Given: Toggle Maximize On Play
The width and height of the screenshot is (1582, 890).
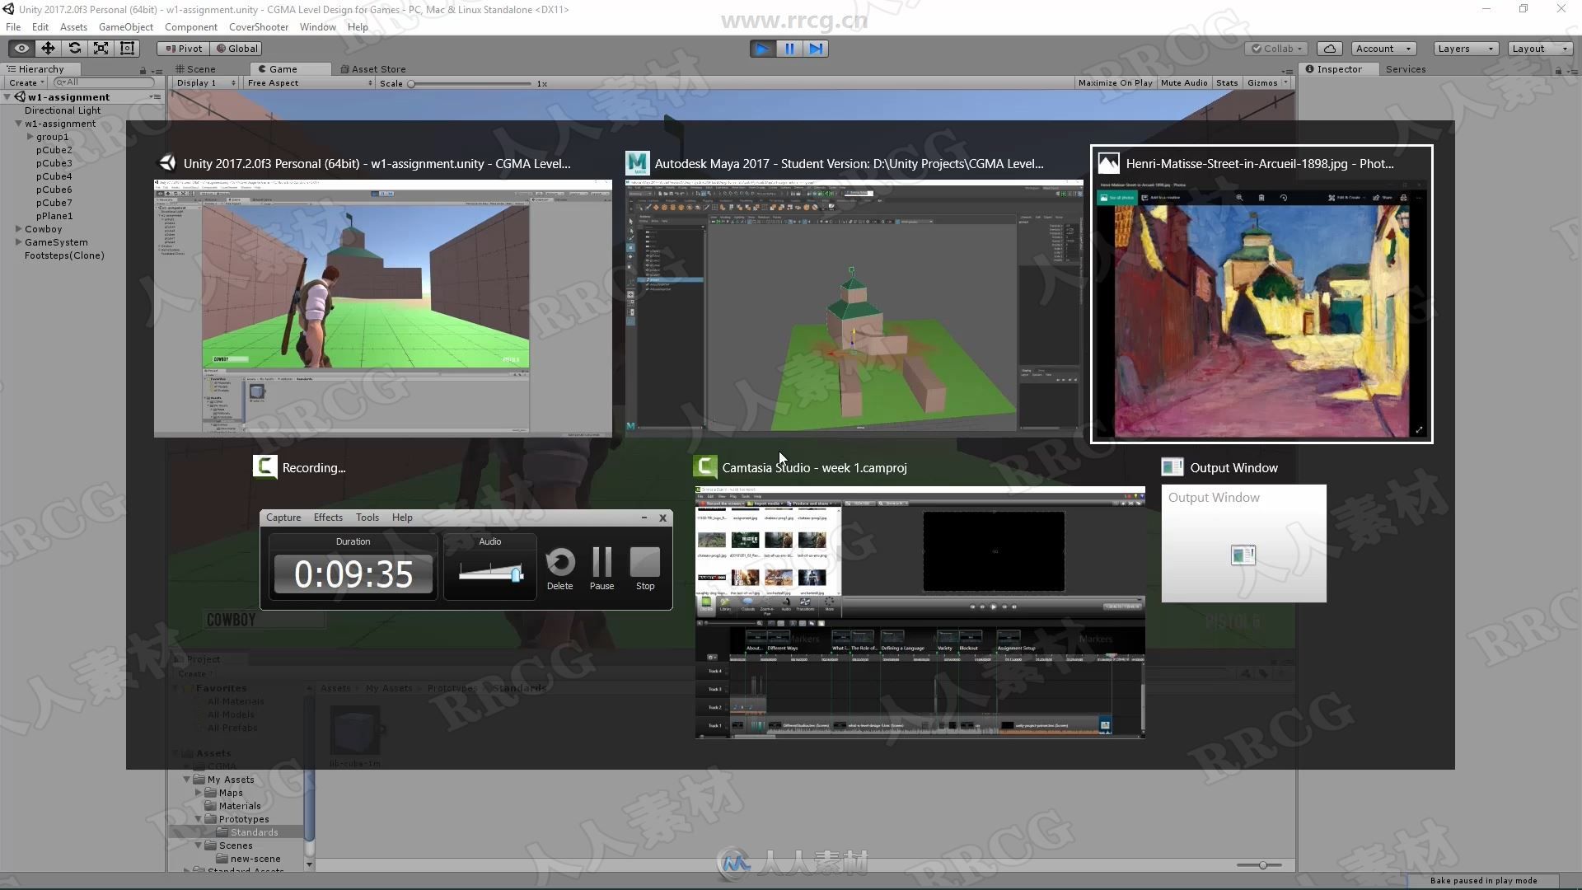Looking at the screenshot, I should click(1115, 83).
